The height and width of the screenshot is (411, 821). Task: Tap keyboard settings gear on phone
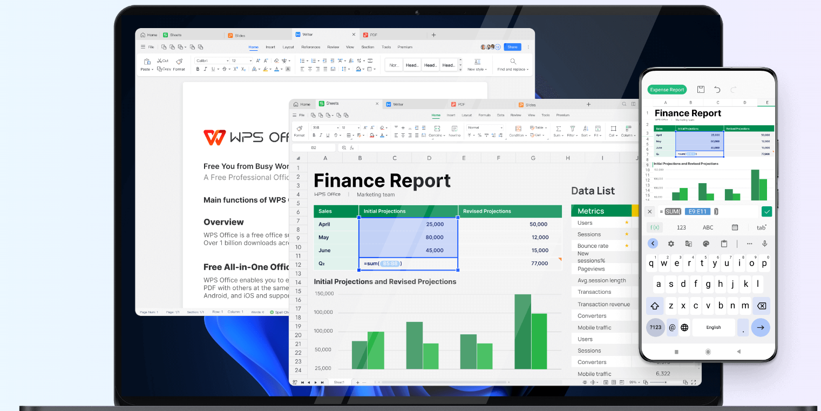point(671,244)
